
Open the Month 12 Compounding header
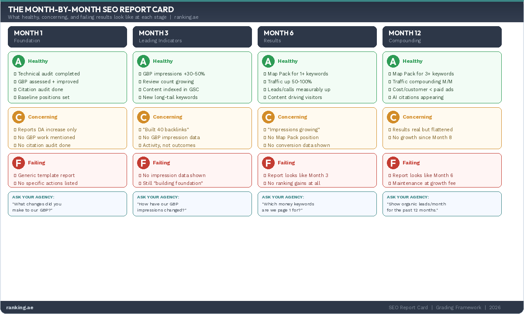point(442,37)
